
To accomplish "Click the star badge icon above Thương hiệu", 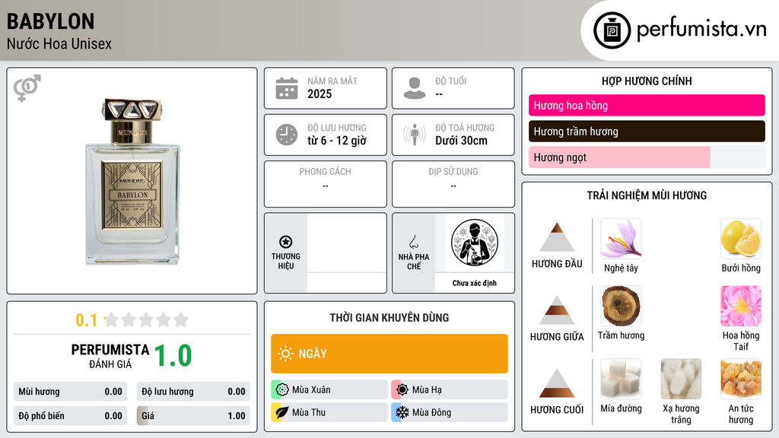I will pyautogui.click(x=286, y=242).
